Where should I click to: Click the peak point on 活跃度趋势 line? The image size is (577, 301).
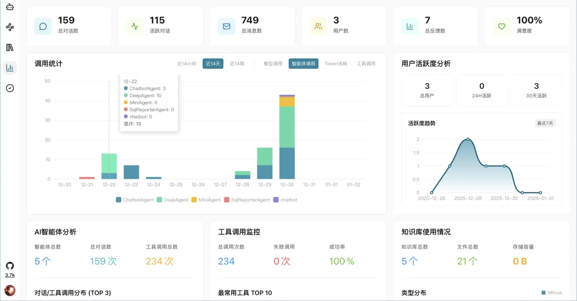[467, 139]
